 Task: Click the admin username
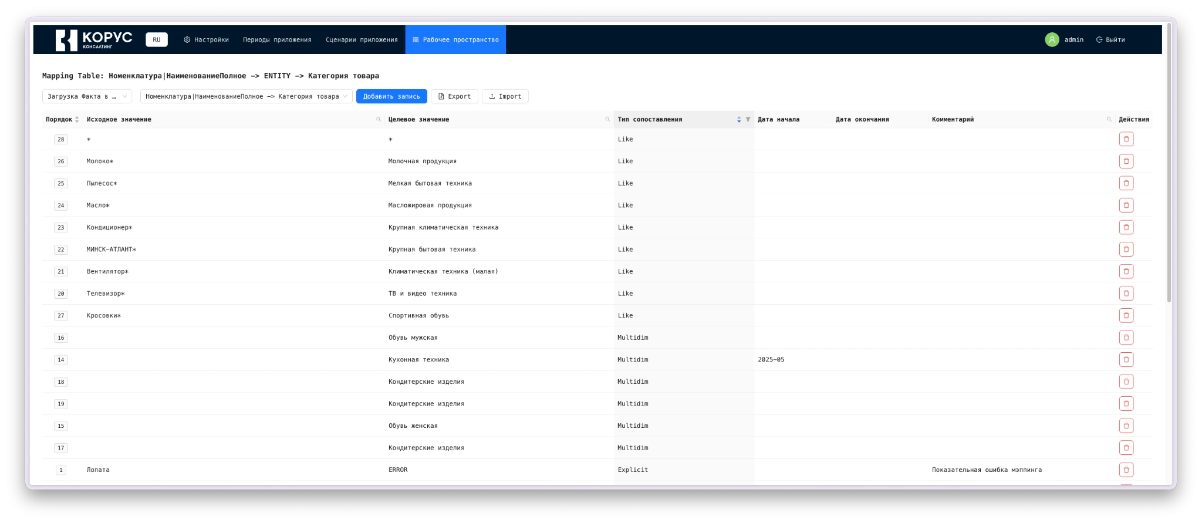coord(1074,39)
